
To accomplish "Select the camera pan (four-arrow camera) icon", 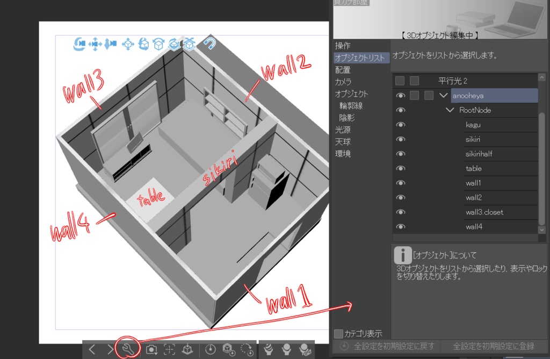I will 95,44.
